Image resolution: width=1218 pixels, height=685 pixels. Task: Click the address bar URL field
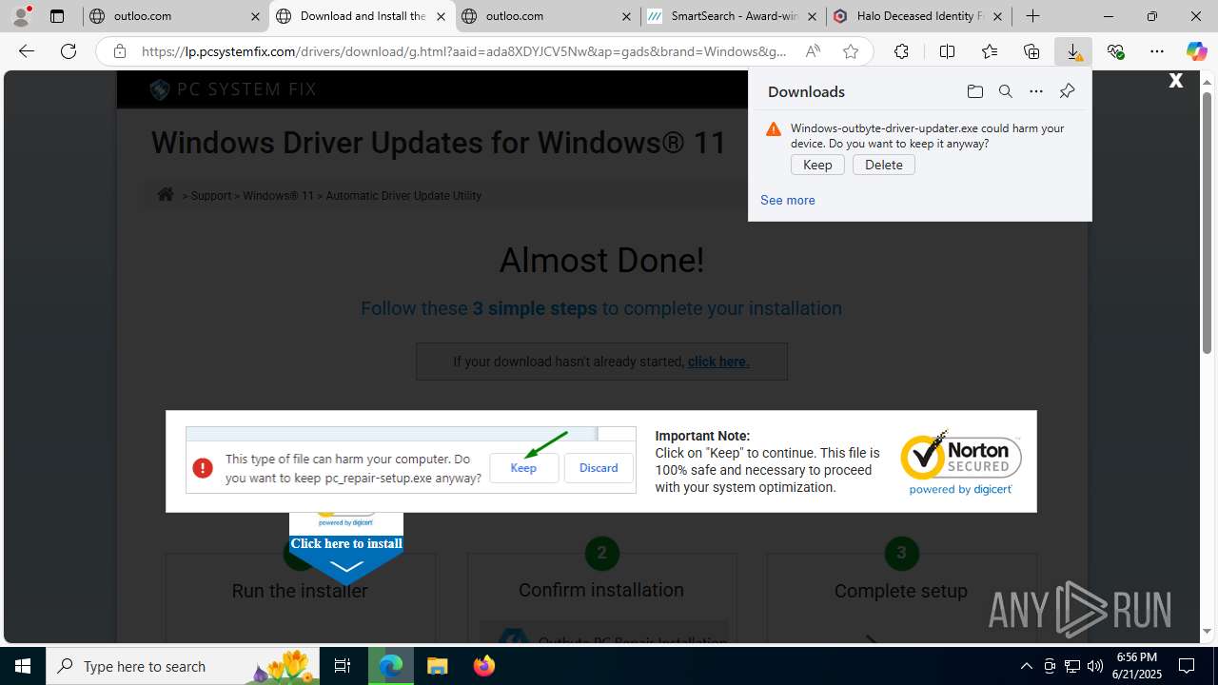coord(464,51)
